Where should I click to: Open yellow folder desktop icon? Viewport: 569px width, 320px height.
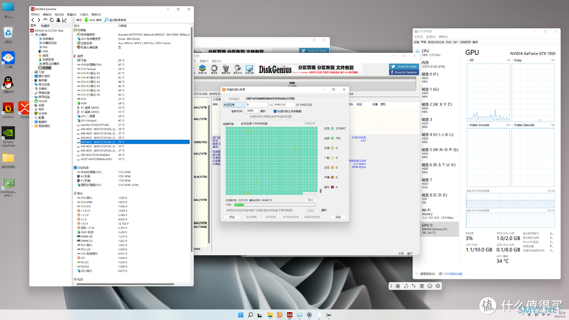8,160
